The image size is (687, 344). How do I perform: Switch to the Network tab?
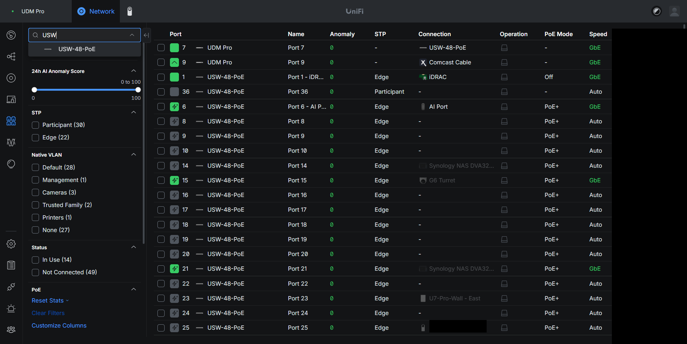click(x=96, y=11)
